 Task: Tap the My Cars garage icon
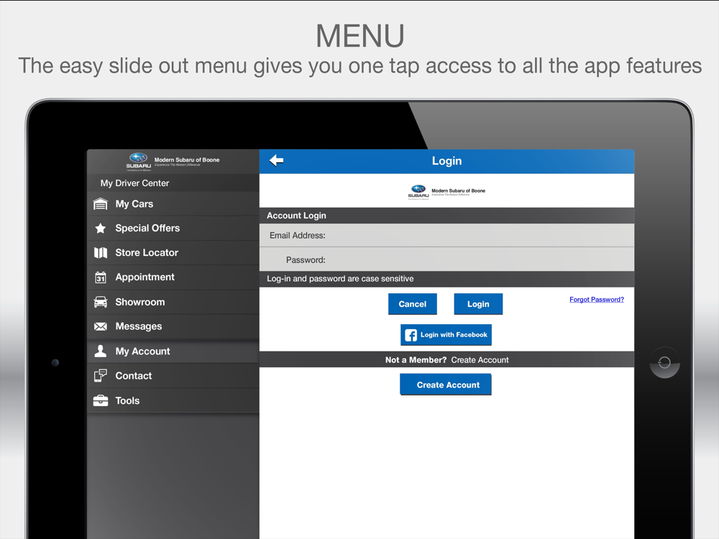coord(101,204)
